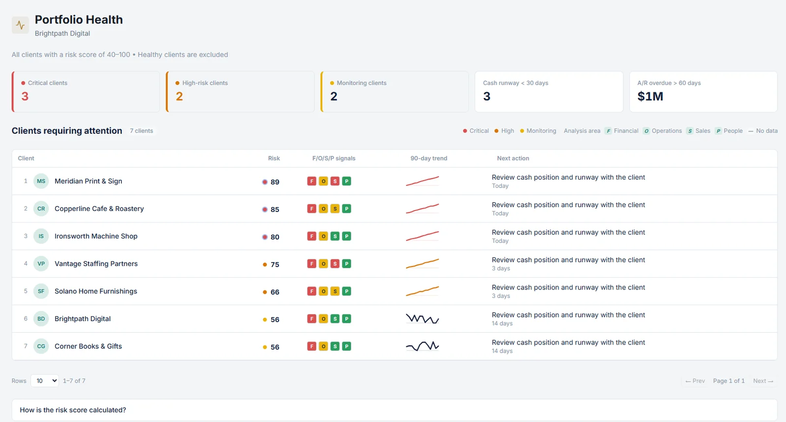Click the F/O/S/P signals column header
786x422 pixels.
pyautogui.click(x=334, y=158)
